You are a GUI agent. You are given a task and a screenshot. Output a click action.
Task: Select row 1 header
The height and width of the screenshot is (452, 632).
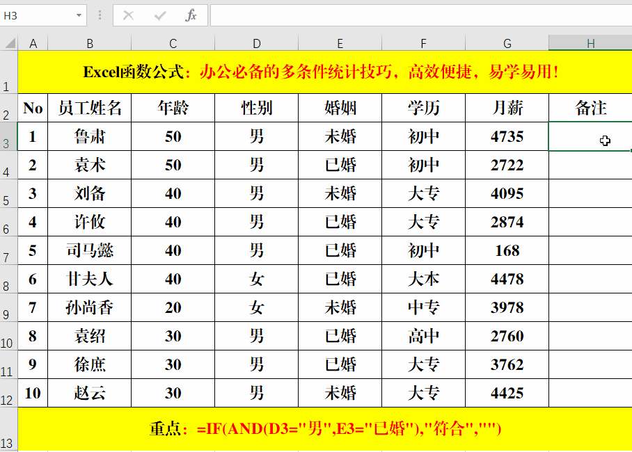8,72
